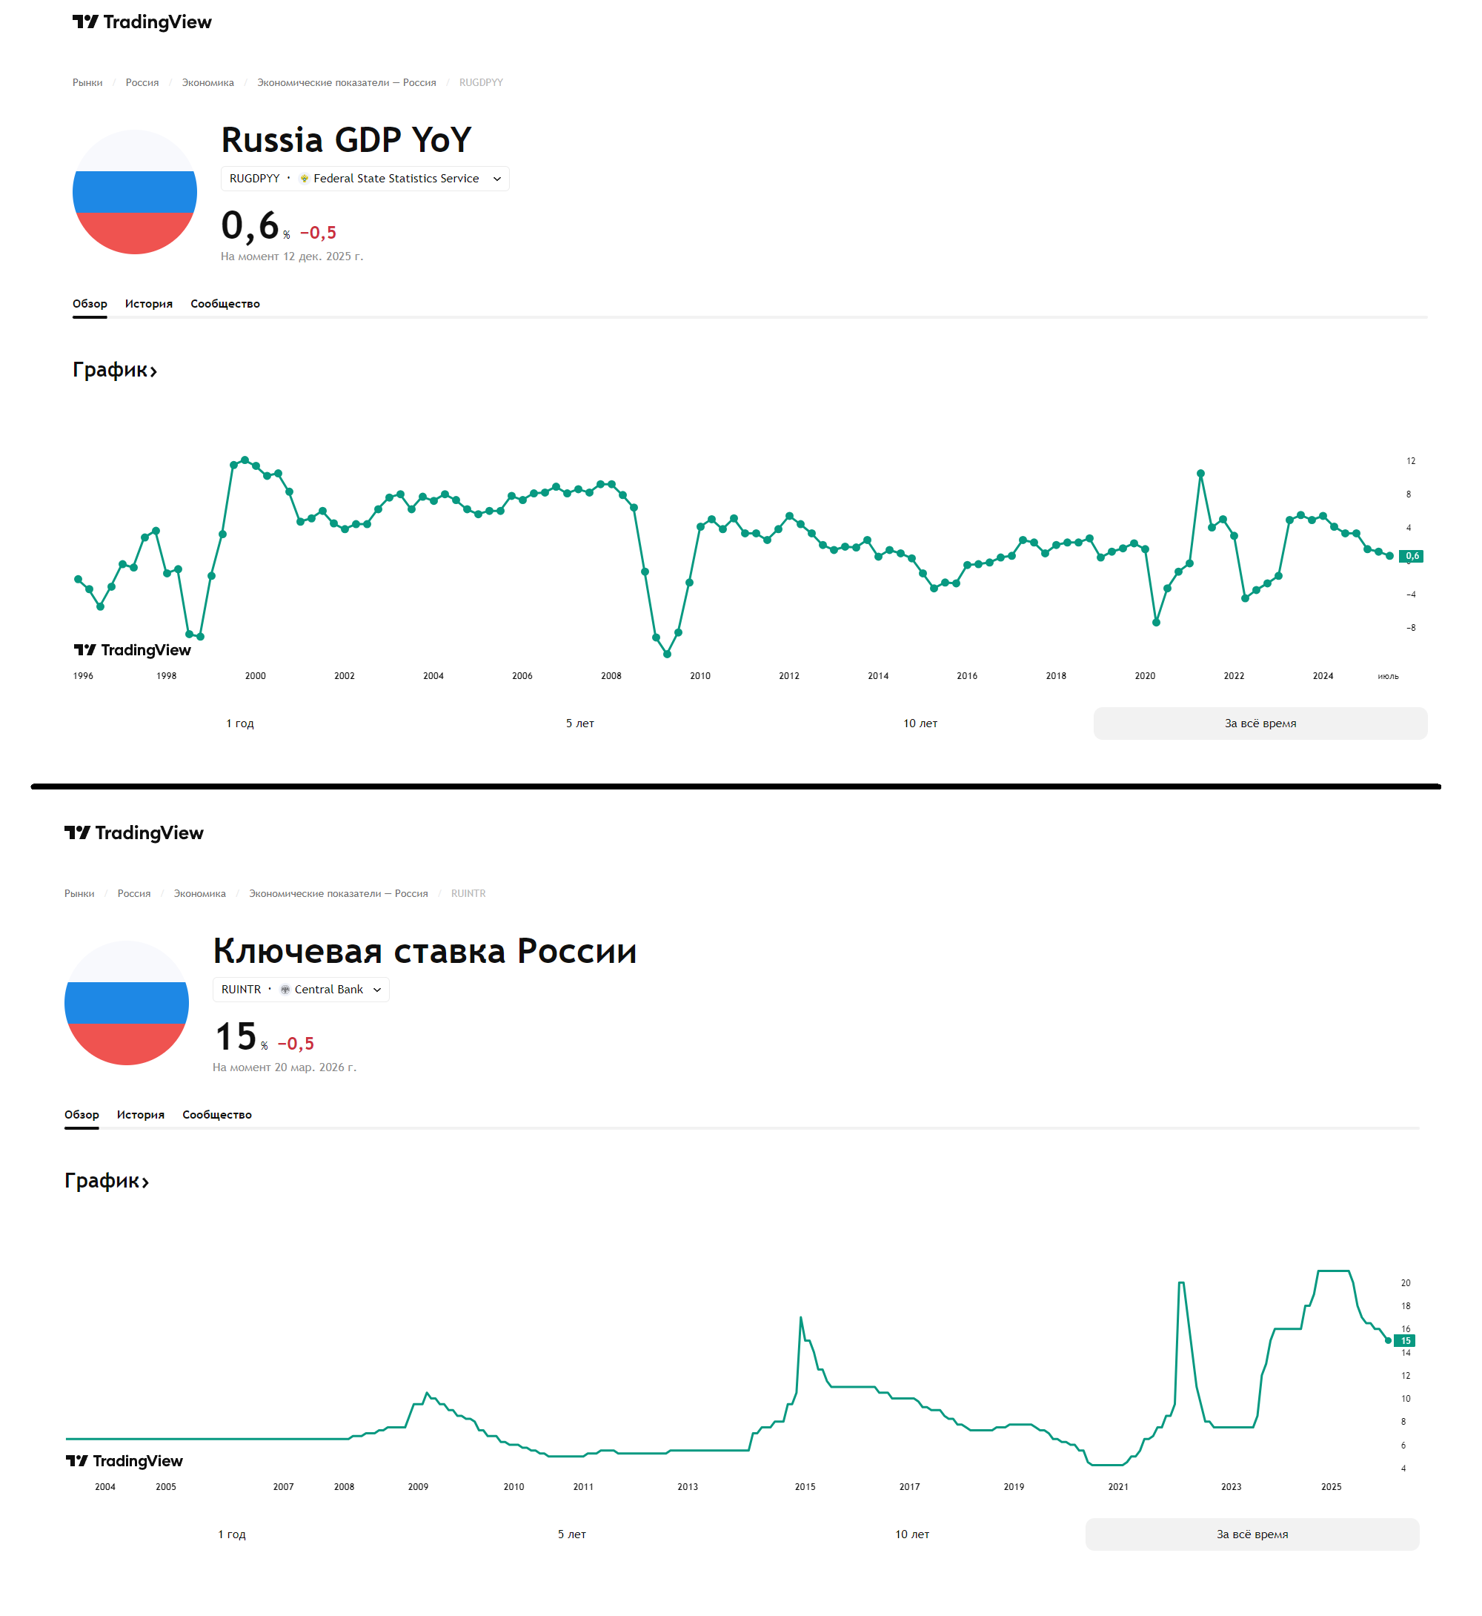Image resolution: width=1482 pixels, height=1616 pixels.
Task: Switch the key rate chart to 10 лет
Action: 912,1534
